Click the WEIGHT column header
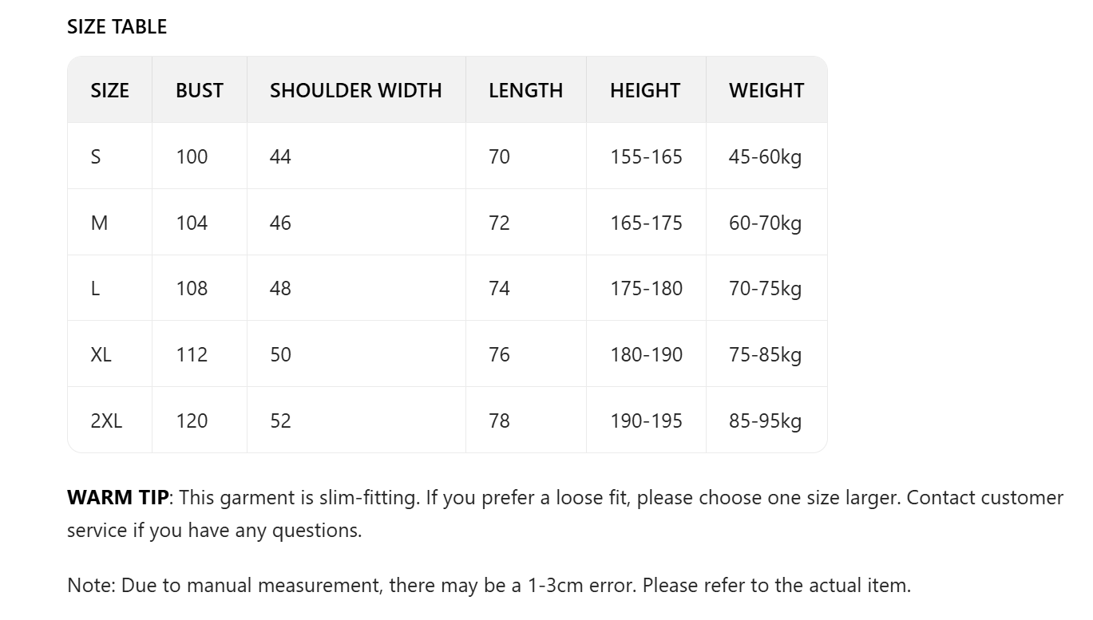The height and width of the screenshot is (620, 1093). tap(766, 90)
